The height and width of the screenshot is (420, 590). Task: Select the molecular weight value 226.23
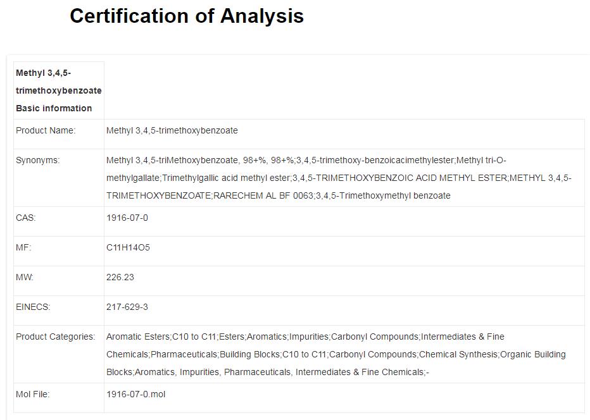tap(120, 277)
